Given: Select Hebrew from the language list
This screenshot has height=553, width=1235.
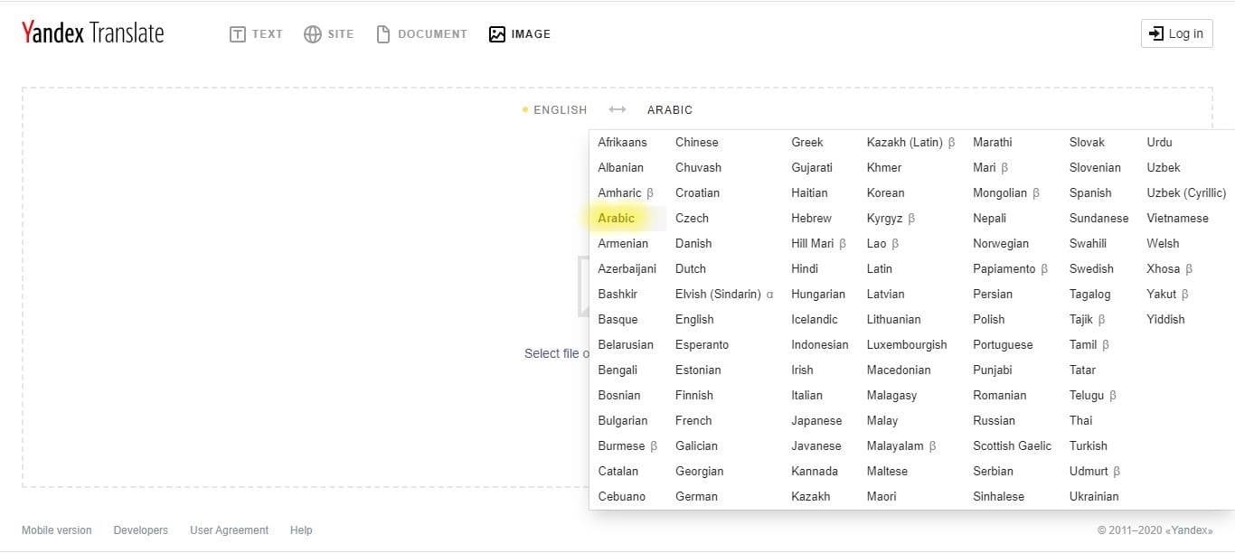Looking at the screenshot, I should (811, 218).
